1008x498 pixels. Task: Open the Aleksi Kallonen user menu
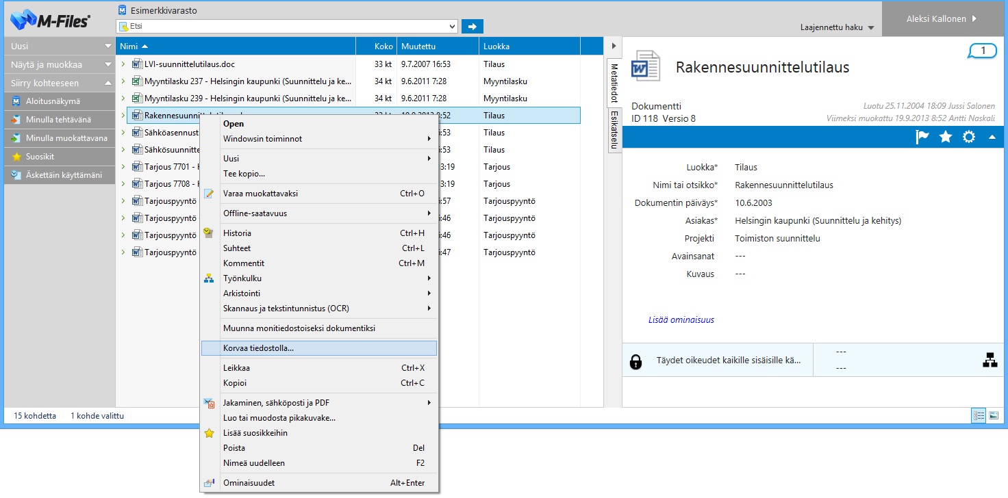pos(942,19)
